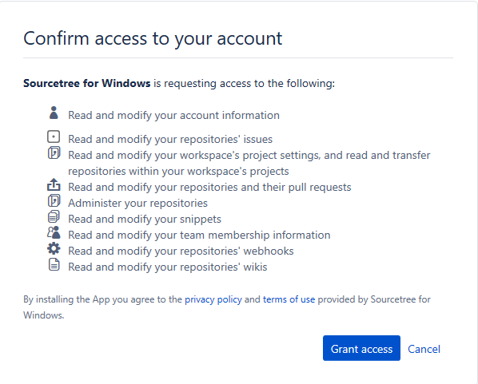Select 'Read and modify your repositories' issues' text
This screenshot has width=478, height=384.
(x=170, y=139)
